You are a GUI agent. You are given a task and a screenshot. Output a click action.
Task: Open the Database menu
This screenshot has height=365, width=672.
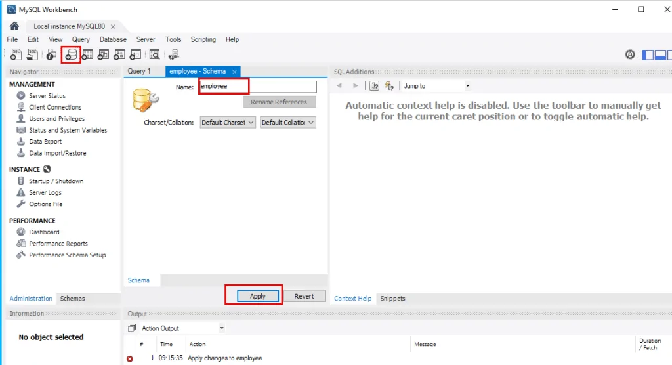pos(113,39)
